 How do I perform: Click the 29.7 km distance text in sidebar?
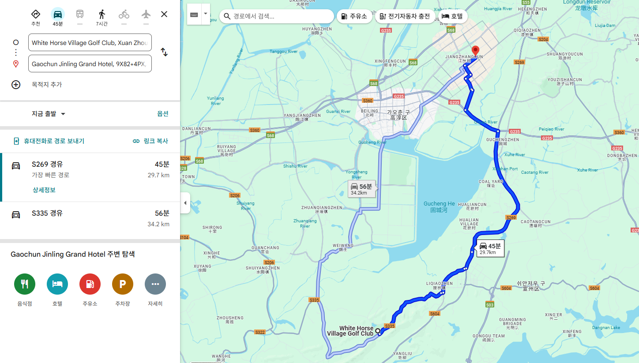pos(158,175)
